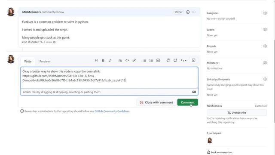This screenshot has width=275, height=155.
Task: Open the comment options three-dot menu
Action: tap(194, 12)
